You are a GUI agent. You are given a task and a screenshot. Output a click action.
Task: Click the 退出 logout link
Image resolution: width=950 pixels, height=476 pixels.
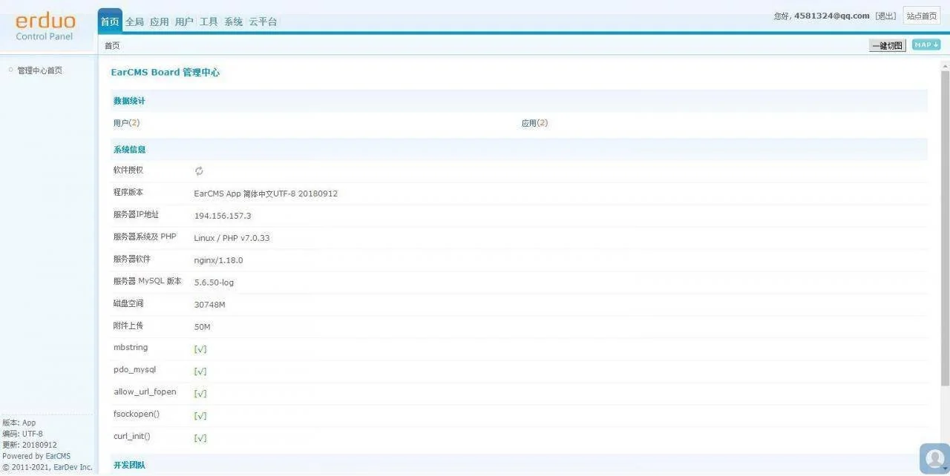pos(885,16)
